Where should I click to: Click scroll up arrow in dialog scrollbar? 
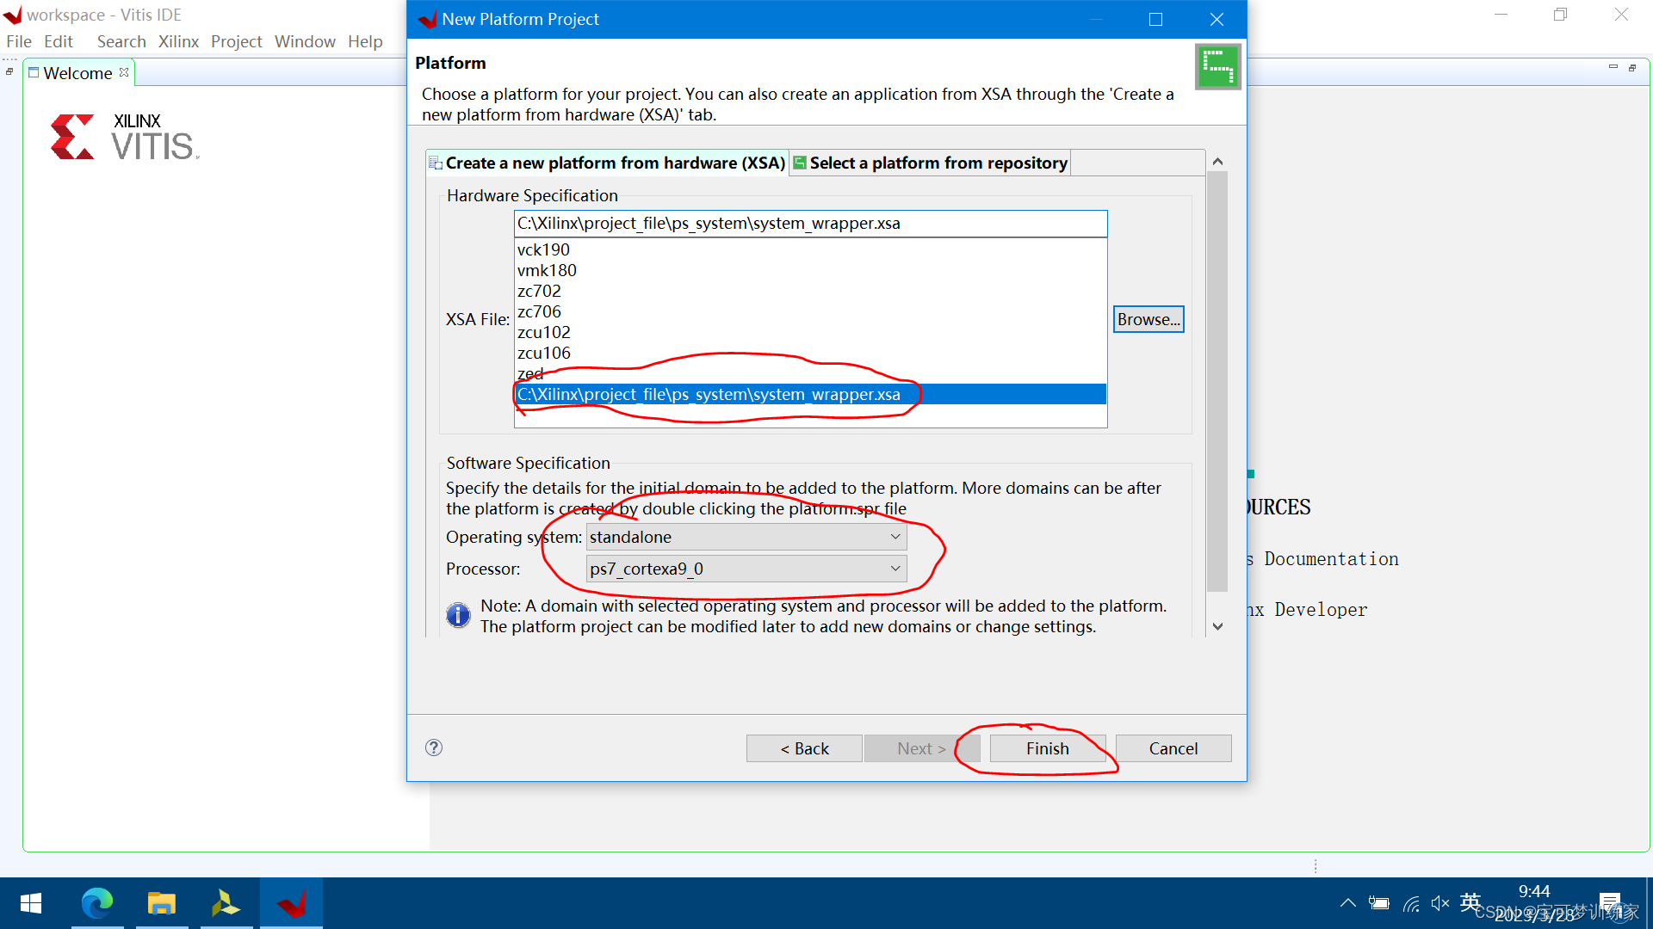(x=1217, y=162)
